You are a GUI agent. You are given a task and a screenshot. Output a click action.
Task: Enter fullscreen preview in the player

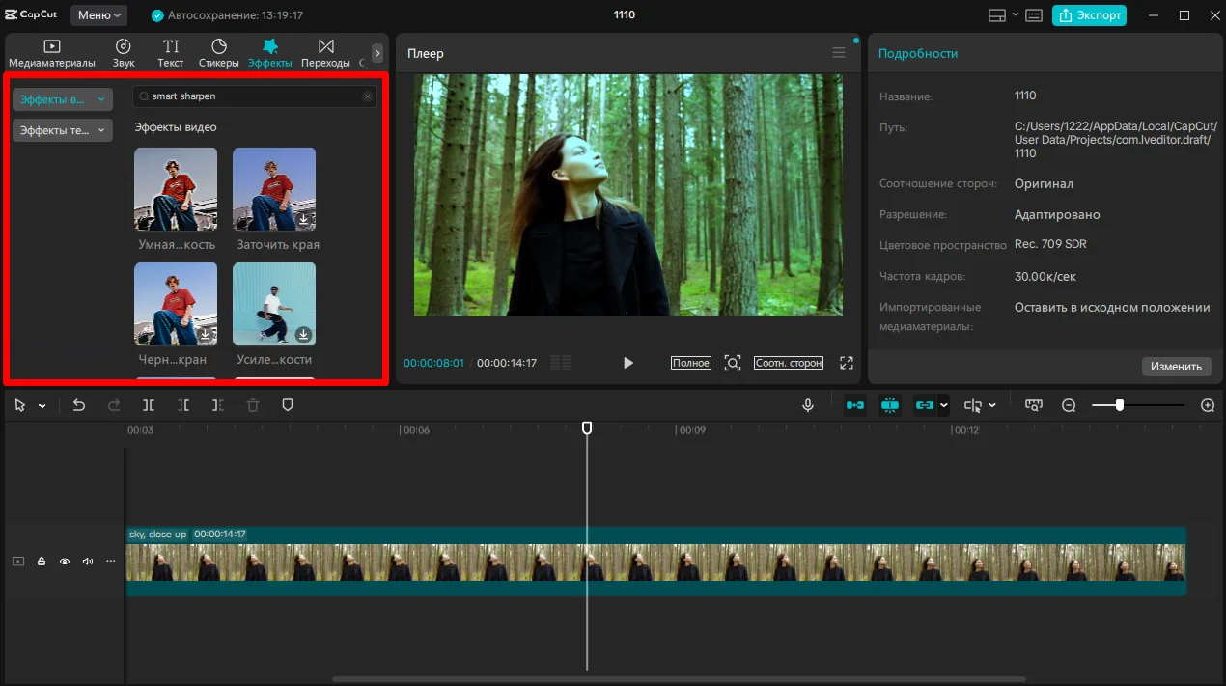click(x=847, y=363)
